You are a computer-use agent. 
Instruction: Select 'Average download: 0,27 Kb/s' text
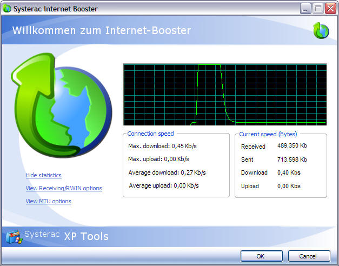click(x=167, y=172)
